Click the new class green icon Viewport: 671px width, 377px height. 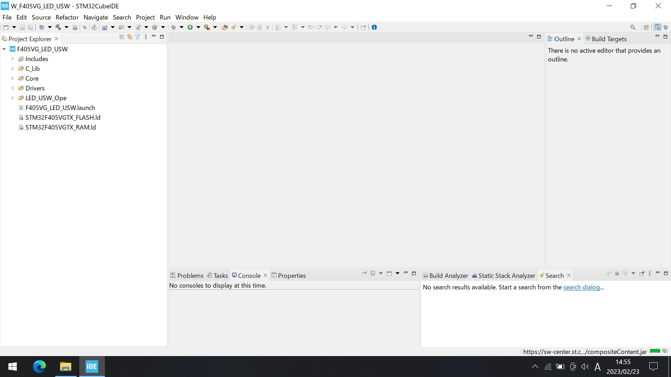[155, 27]
